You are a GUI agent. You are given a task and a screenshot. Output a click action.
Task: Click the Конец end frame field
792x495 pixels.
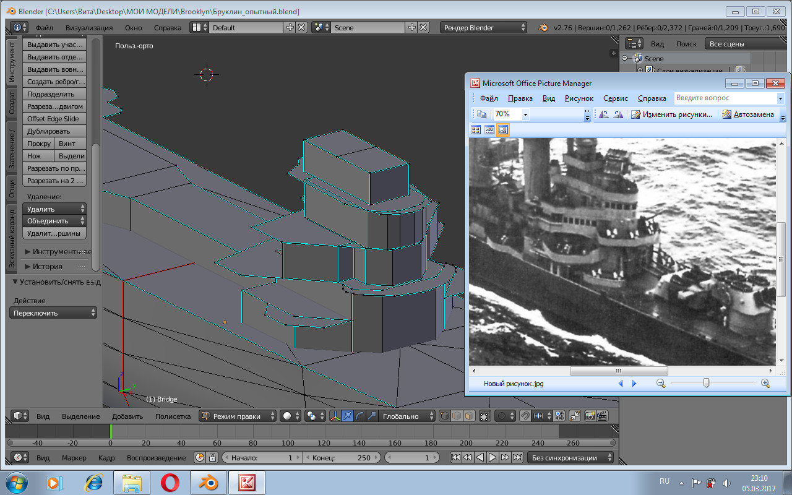(x=340, y=458)
